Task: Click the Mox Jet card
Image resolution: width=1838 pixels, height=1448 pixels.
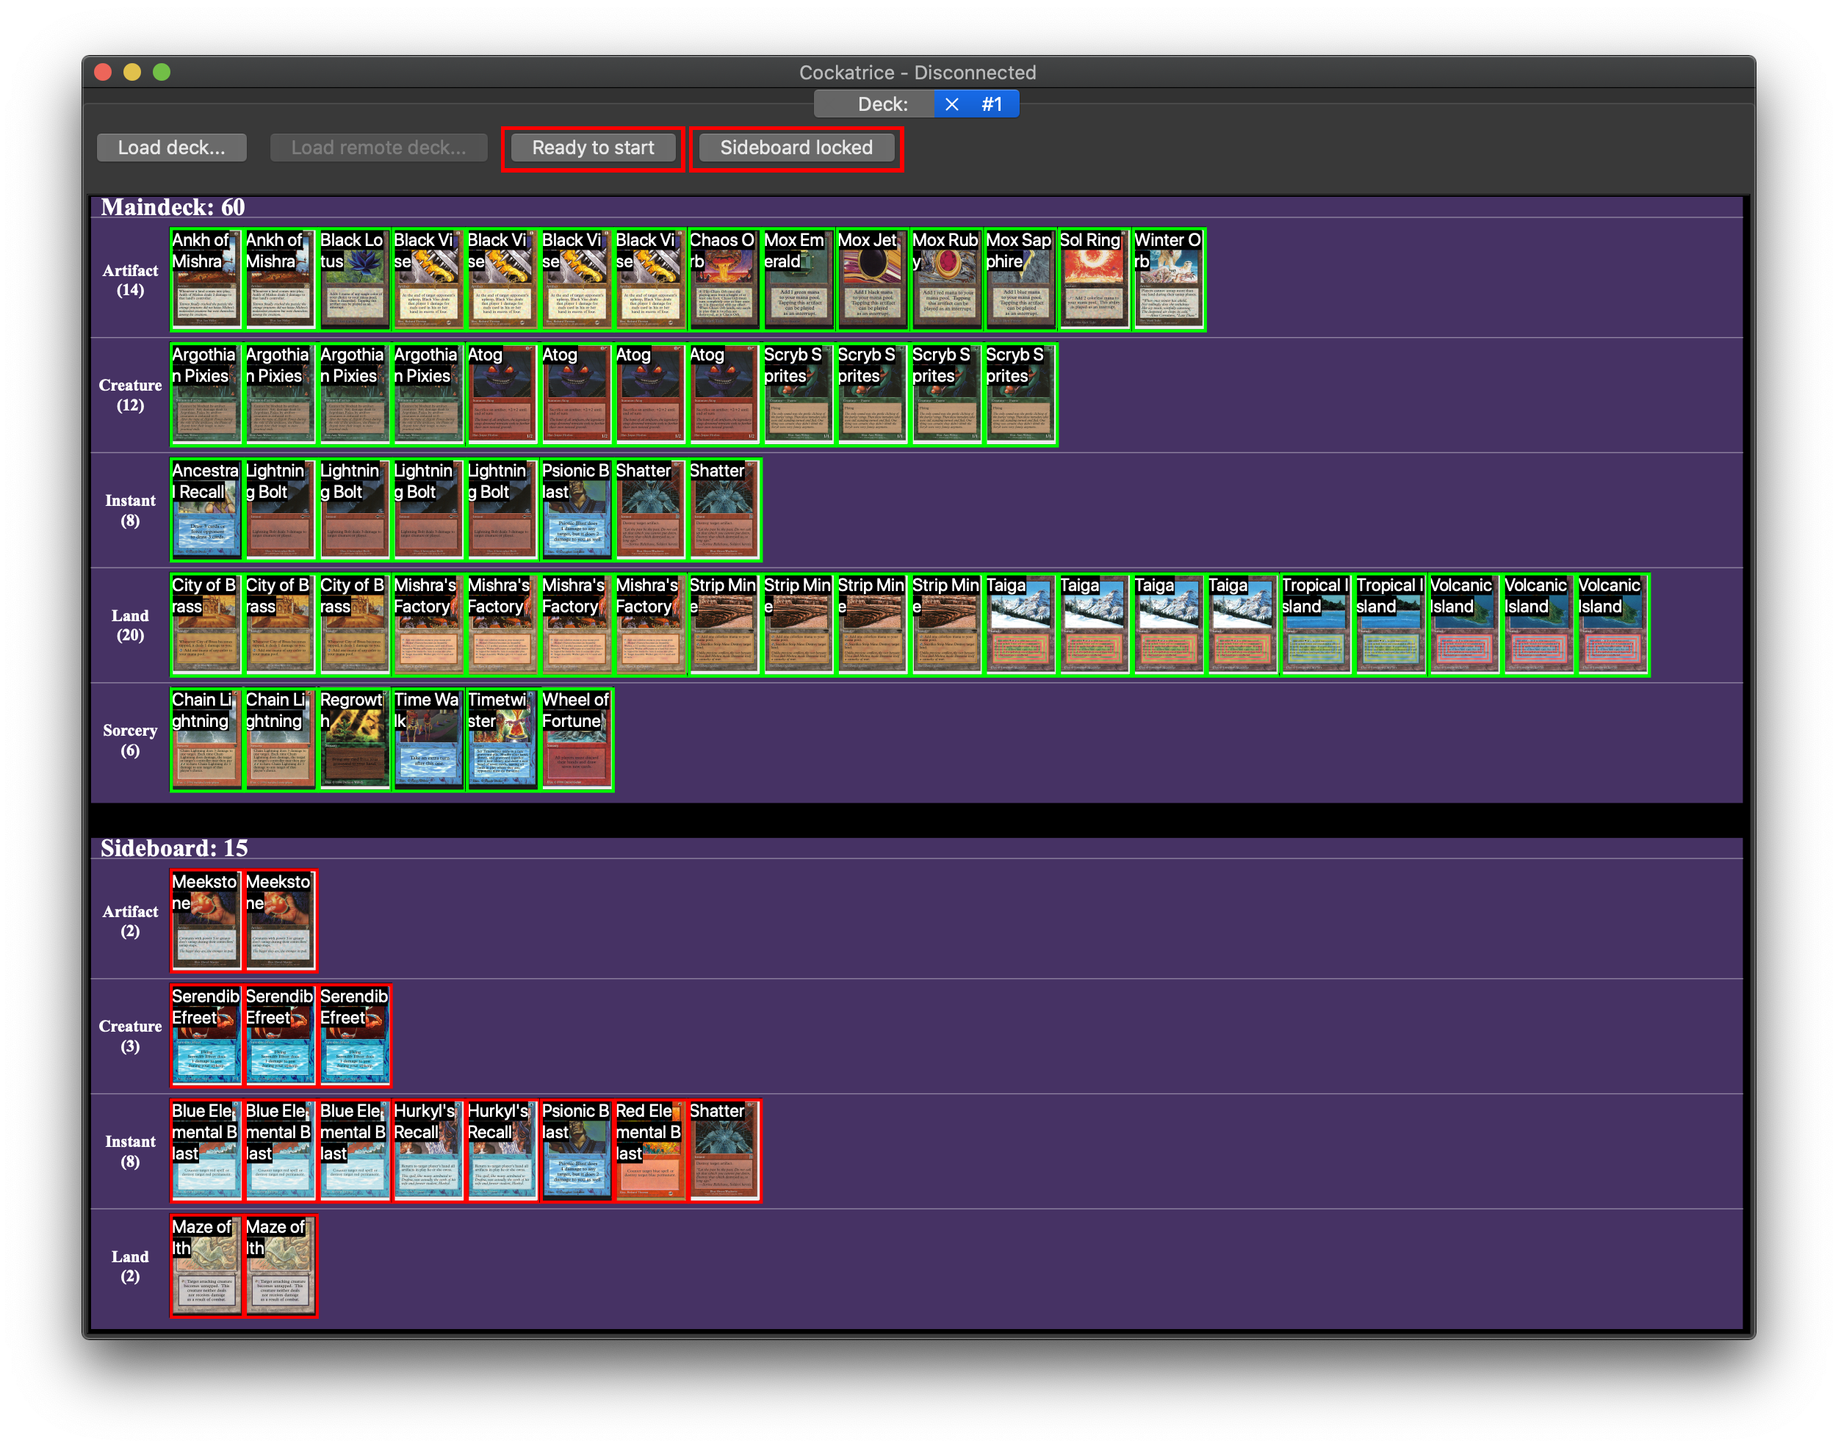Action: pyautogui.click(x=871, y=280)
